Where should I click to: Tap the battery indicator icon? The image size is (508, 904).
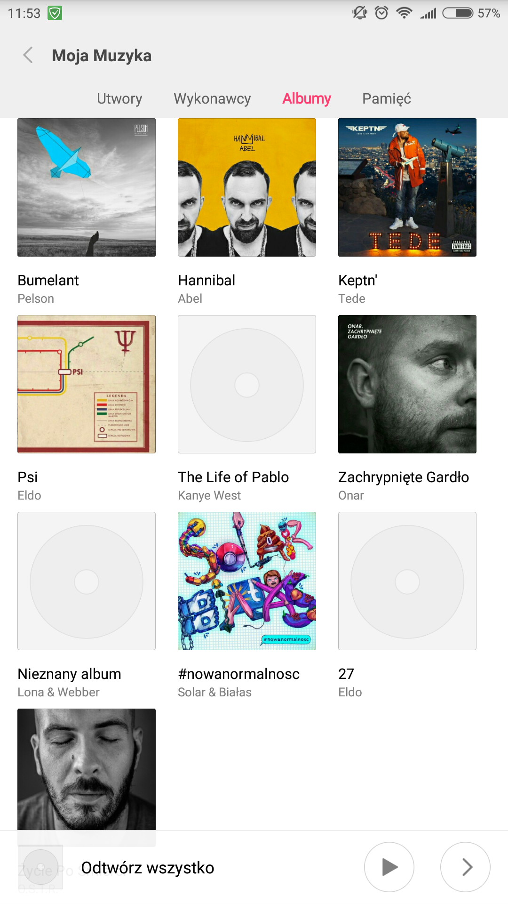pyautogui.click(x=458, y=13)
